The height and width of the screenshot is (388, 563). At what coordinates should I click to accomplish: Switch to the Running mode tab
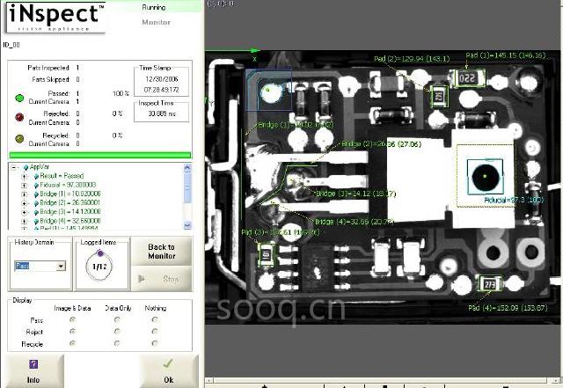click(156, 7)
